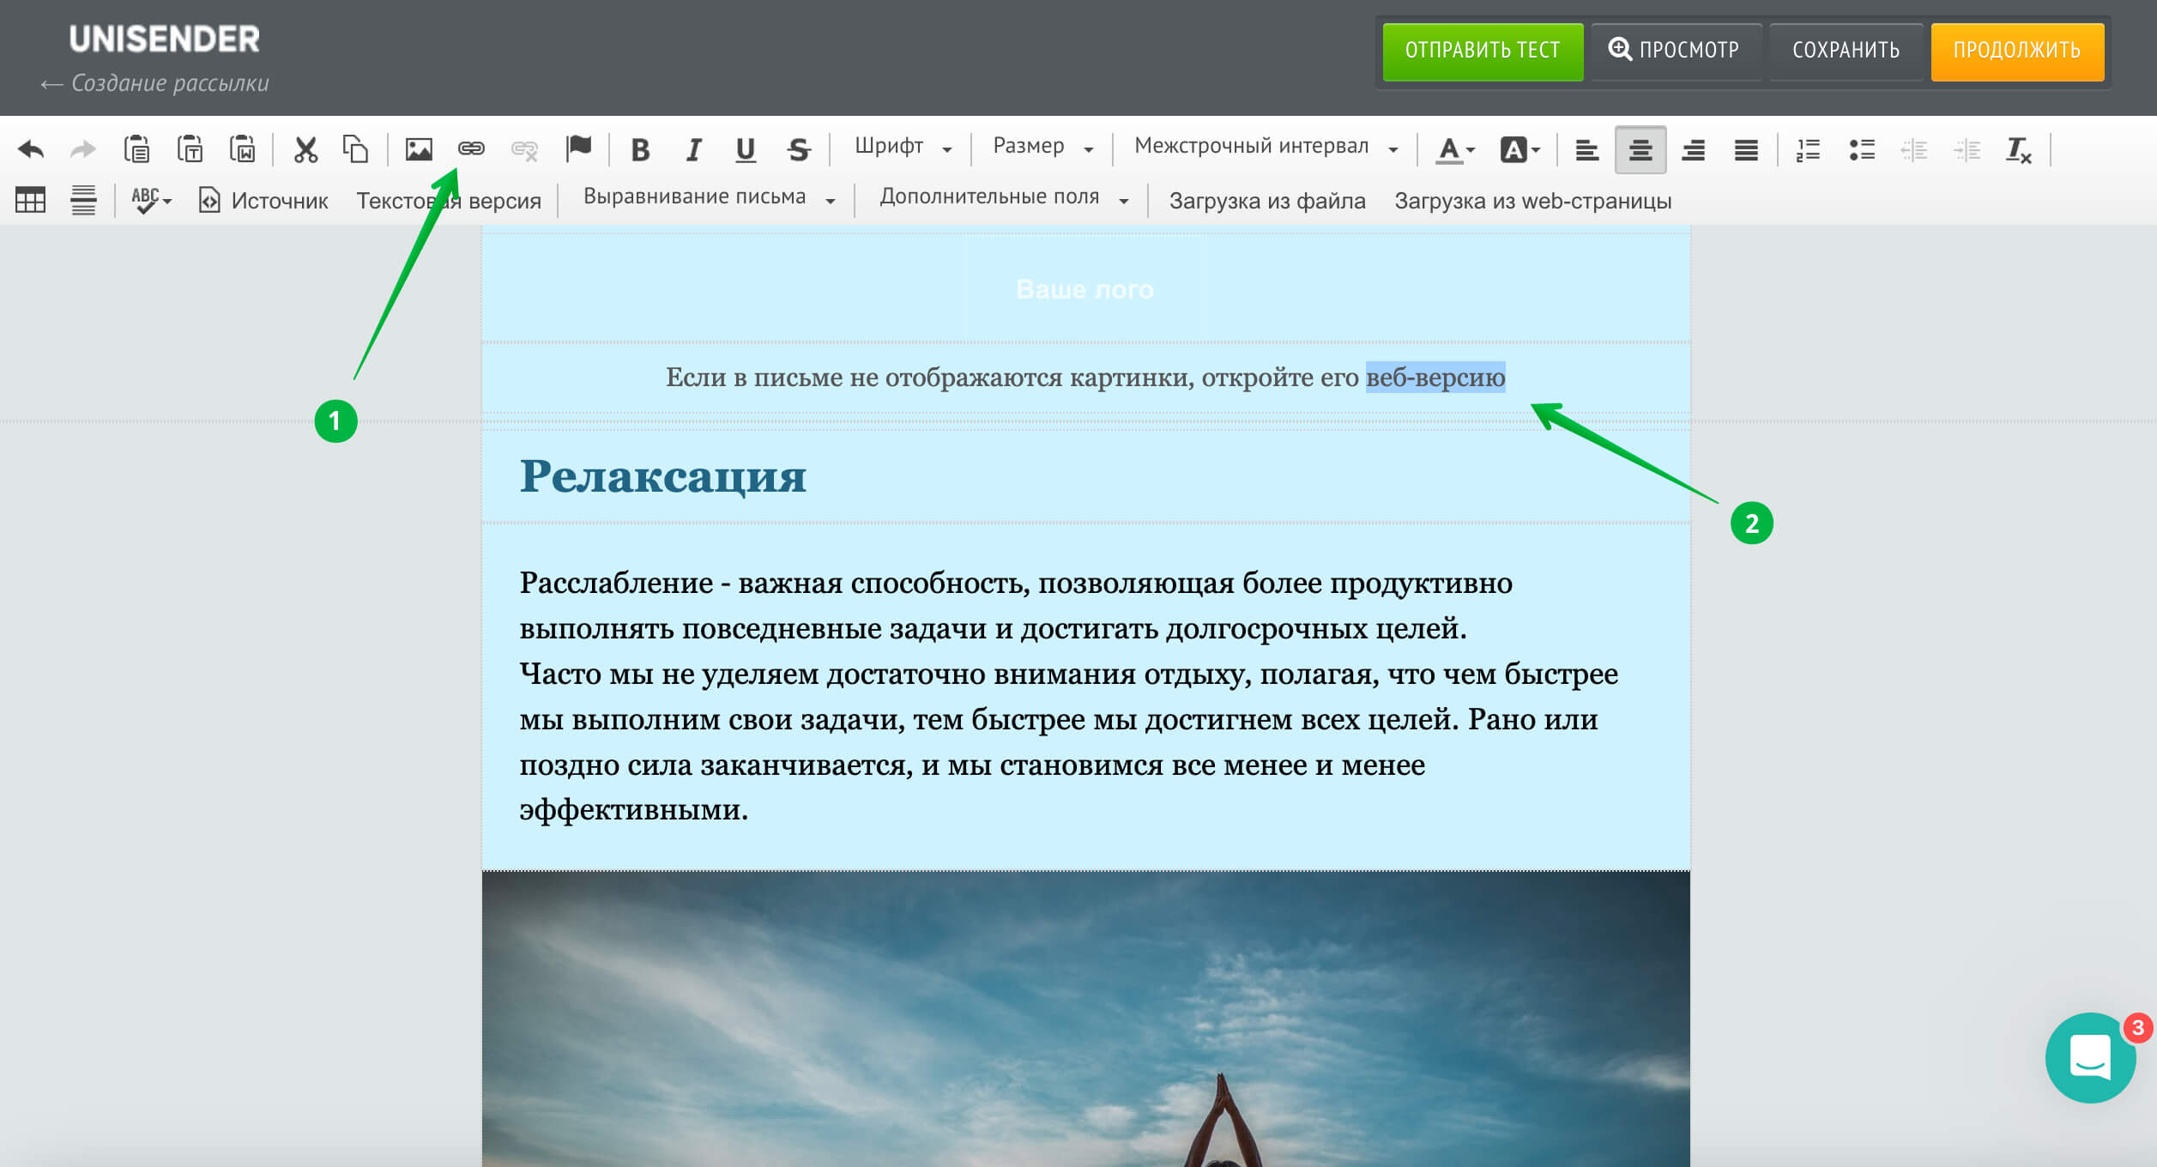Expand the Выравнивание письма dropdown
Image resolution: width=2157 pixels, height=1167 pixels.
pyautogui.click(x=709, y=197)
